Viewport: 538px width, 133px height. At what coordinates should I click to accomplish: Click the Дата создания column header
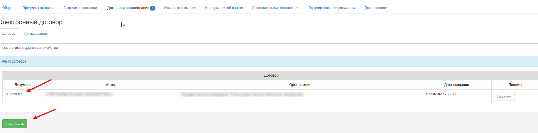pos(456,85)
